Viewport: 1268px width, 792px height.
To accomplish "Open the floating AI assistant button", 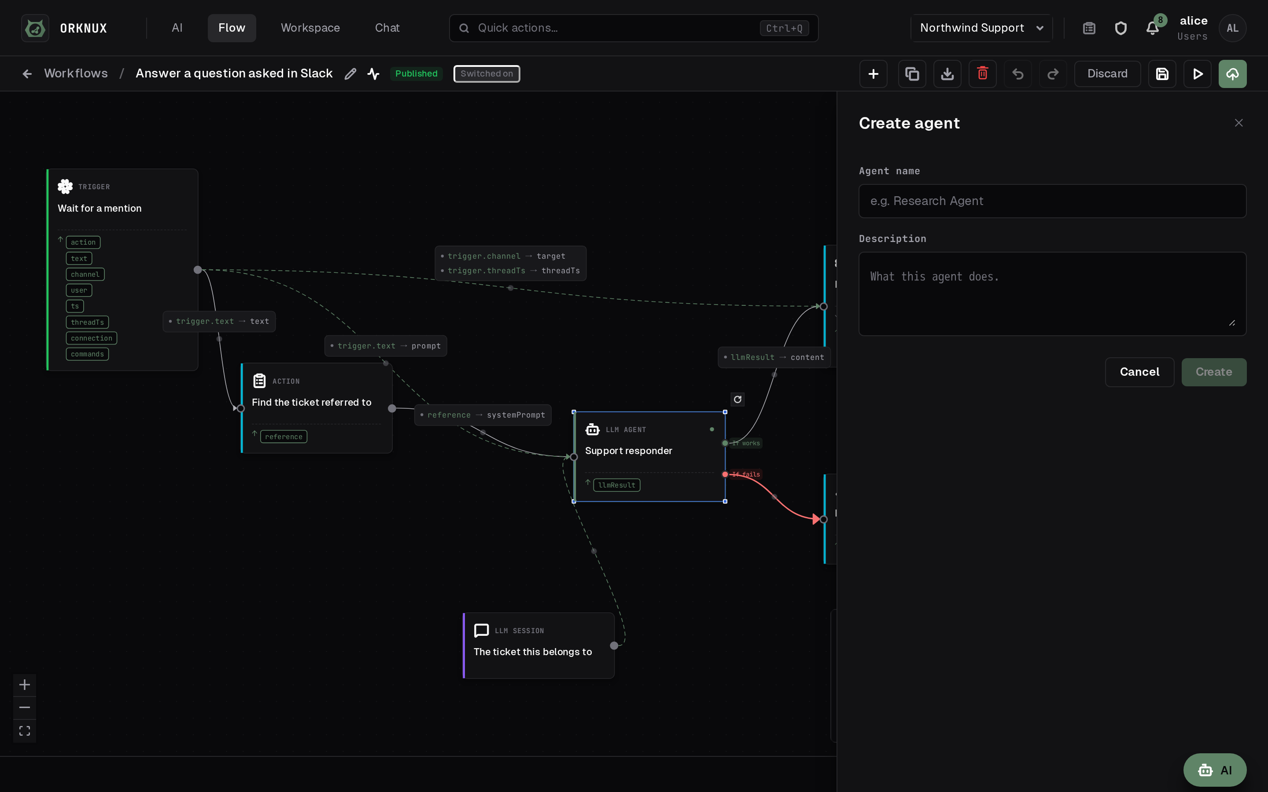I will (x=1215, y=770).
